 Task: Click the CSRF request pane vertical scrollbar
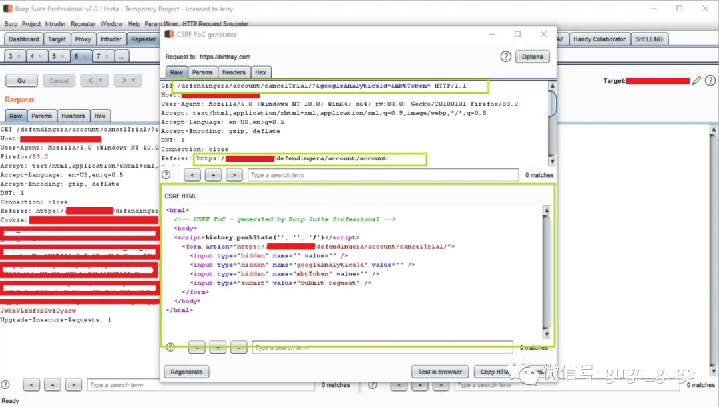pos(552,123)
